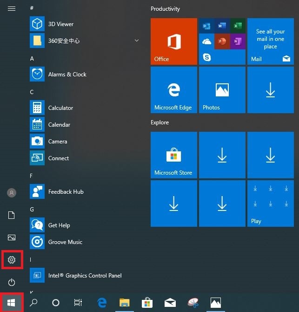
Task: Launch Alarms & Clock from app list
Action: coord(67,75)
